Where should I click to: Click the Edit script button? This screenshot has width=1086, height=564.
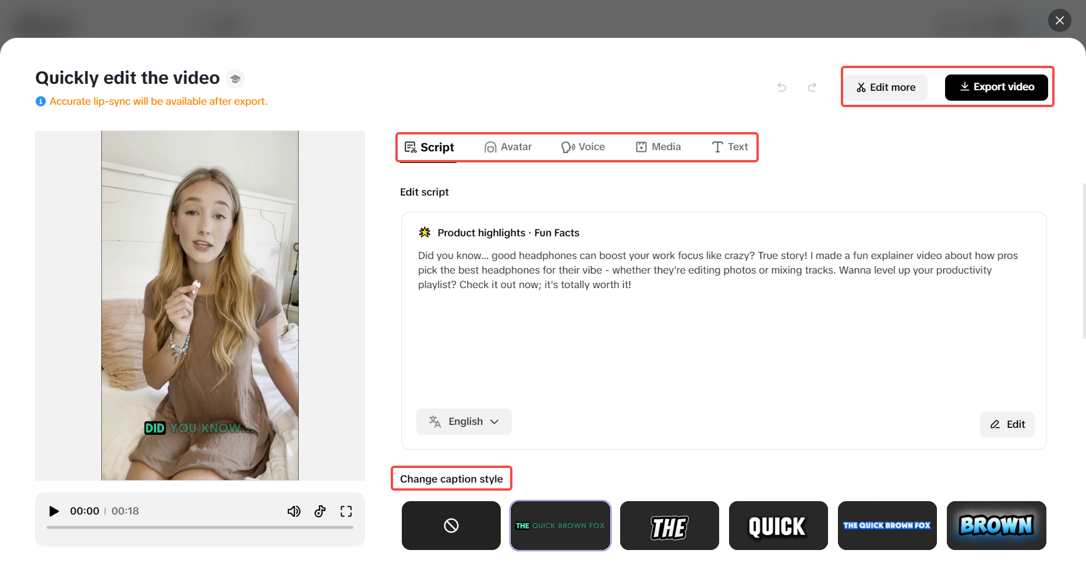tap(1007, 424)
